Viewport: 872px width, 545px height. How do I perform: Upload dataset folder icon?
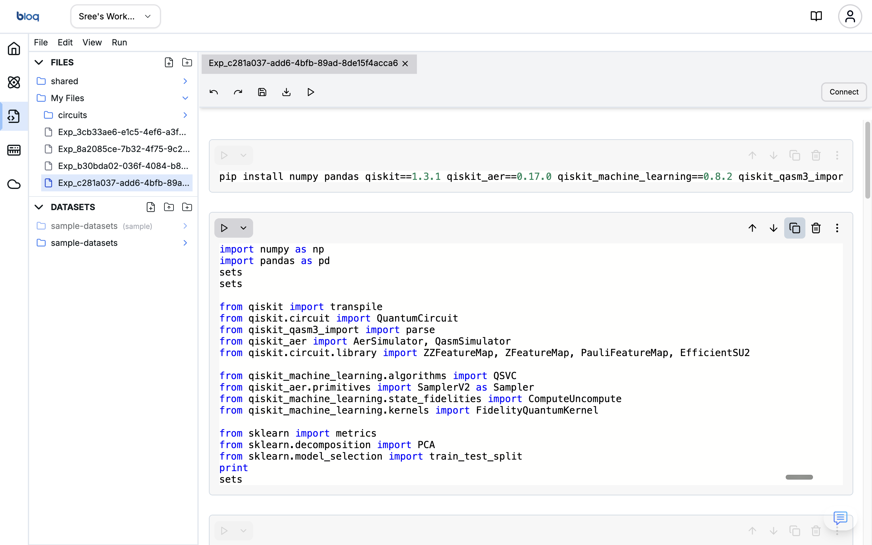169,207
